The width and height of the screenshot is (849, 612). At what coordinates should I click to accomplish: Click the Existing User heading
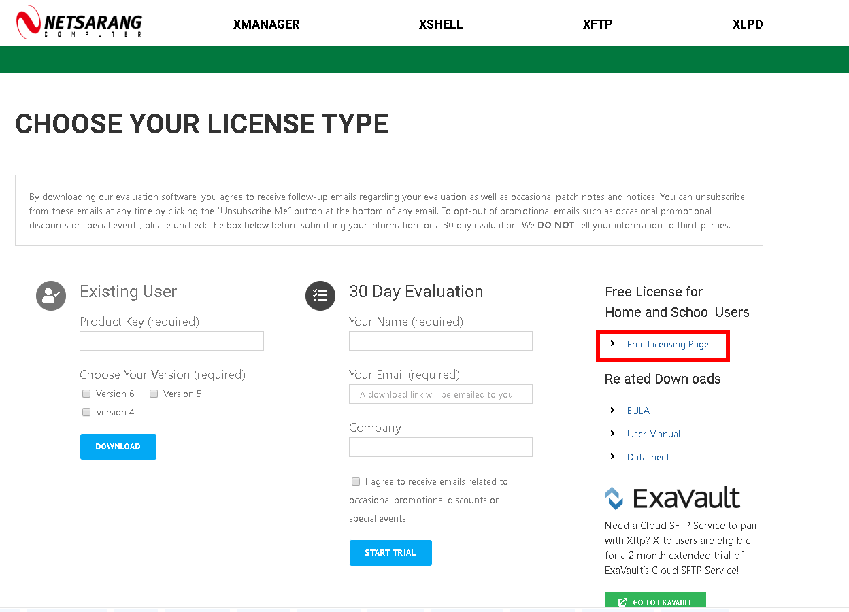click(x=128, y=292)
